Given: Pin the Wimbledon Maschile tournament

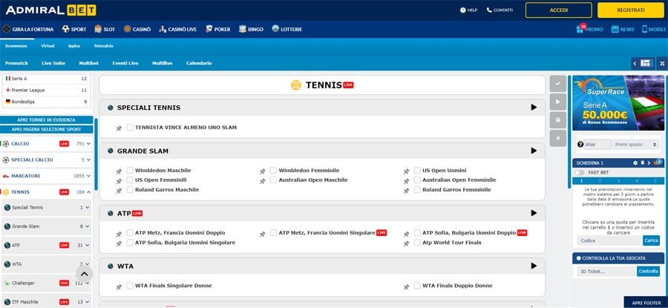Looking at the screenshot, I should [119, 171].
